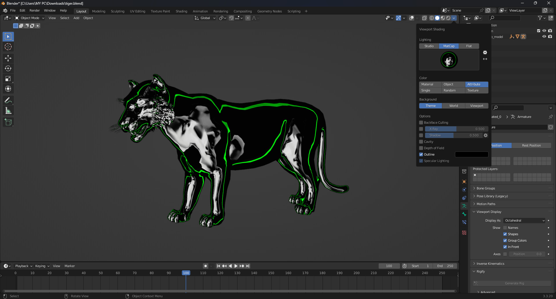
Task: Disable the Outline checkbox
Action: [x=421, y=154]
